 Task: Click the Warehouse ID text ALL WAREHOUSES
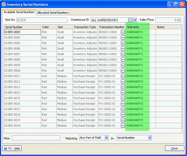pyautogui.click(x=105, y=20)
